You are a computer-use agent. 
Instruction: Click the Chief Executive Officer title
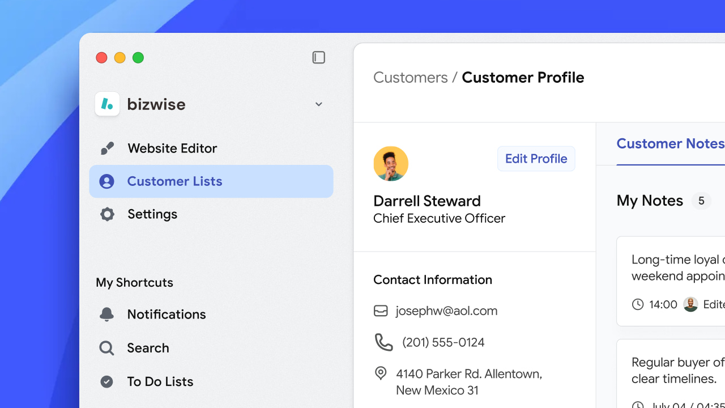tap(440, 218)
